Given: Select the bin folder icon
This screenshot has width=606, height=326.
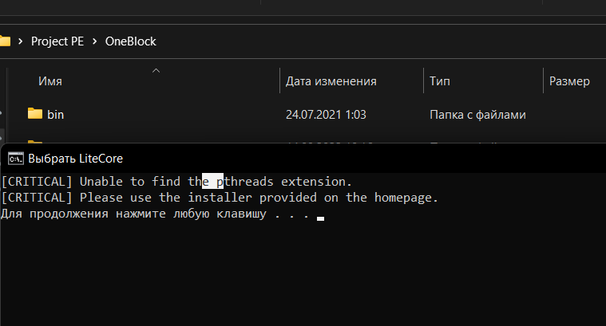Looking at the screenshot, I should click(x=35, y=114).
